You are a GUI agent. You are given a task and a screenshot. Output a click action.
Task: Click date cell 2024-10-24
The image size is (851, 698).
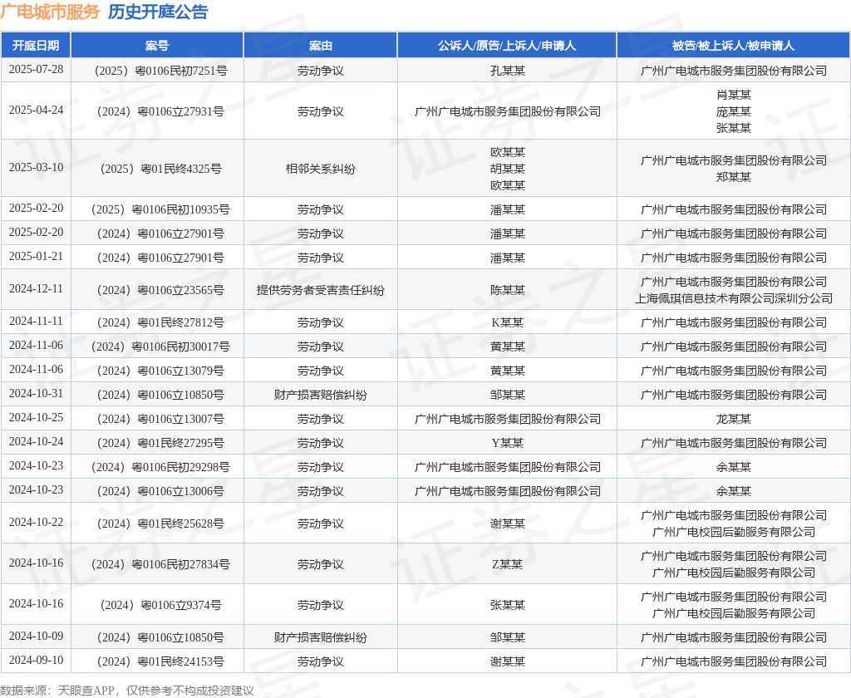pyautogui.click(x=36, y=442)
